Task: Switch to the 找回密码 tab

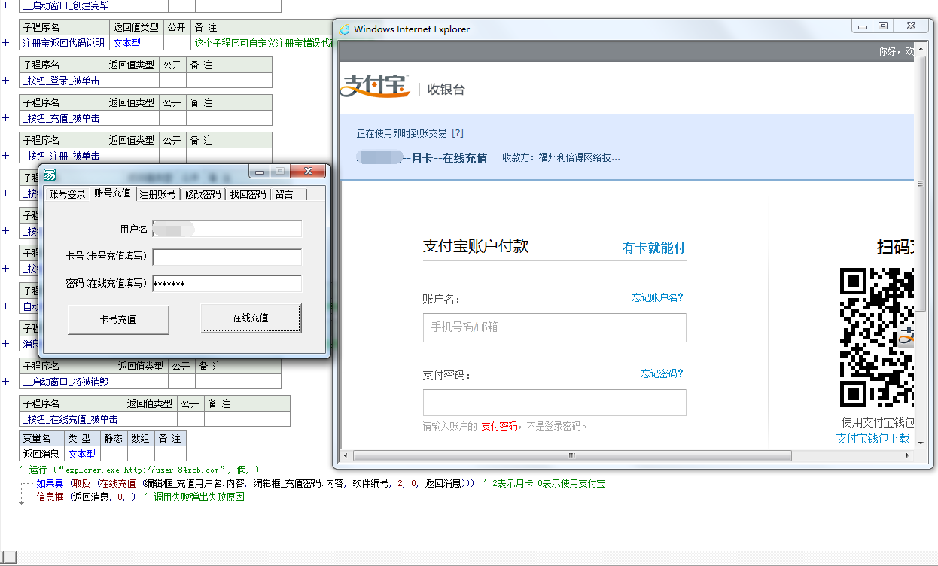Action: [248, 194]
